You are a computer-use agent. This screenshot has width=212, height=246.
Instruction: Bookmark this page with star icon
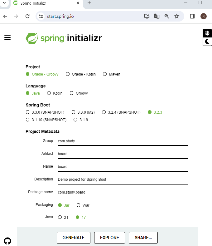coord(177,16)
